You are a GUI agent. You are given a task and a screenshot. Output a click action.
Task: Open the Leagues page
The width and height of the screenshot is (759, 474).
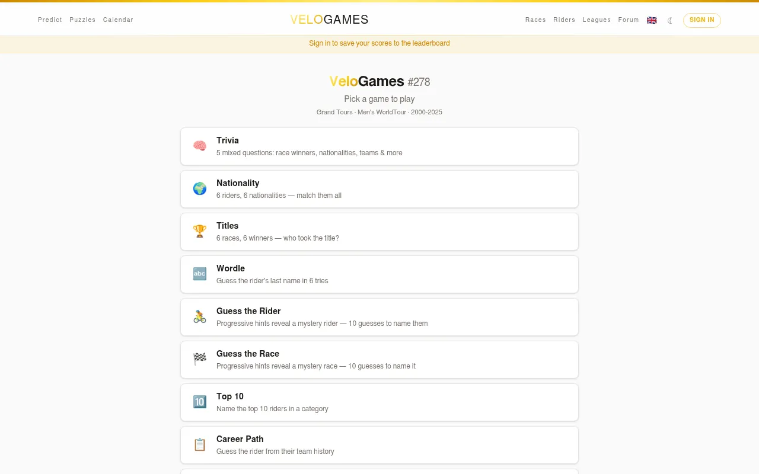[x=597, y=20]
